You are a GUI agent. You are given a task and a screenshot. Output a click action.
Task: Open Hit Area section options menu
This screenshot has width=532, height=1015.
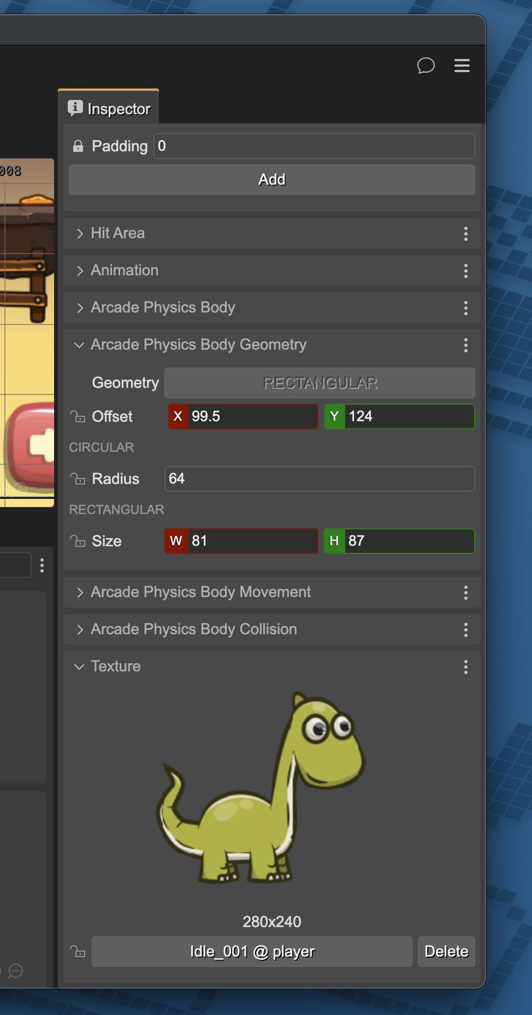click(465, 234)
